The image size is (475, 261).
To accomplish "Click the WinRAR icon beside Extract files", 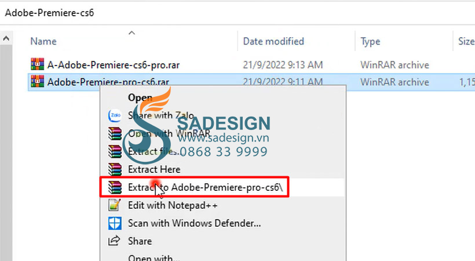I will 115,151.
